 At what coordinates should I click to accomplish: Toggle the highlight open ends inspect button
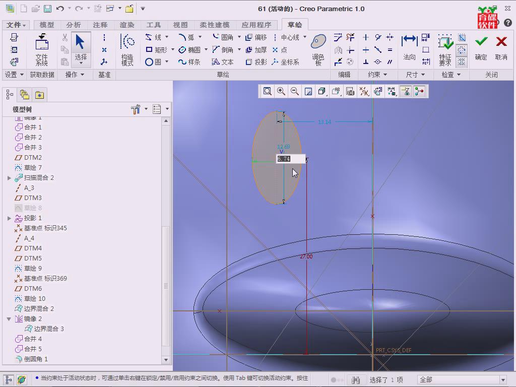pyautogui.click(x=462, y=50)
